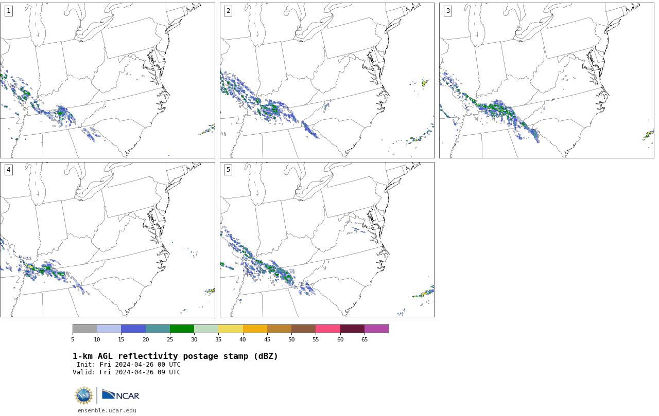
Task: Select the orange 40-45 dBZ swatch
Action: tap(255, 329)
